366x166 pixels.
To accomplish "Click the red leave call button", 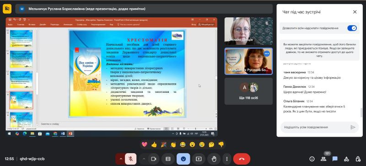I will 242,159.
